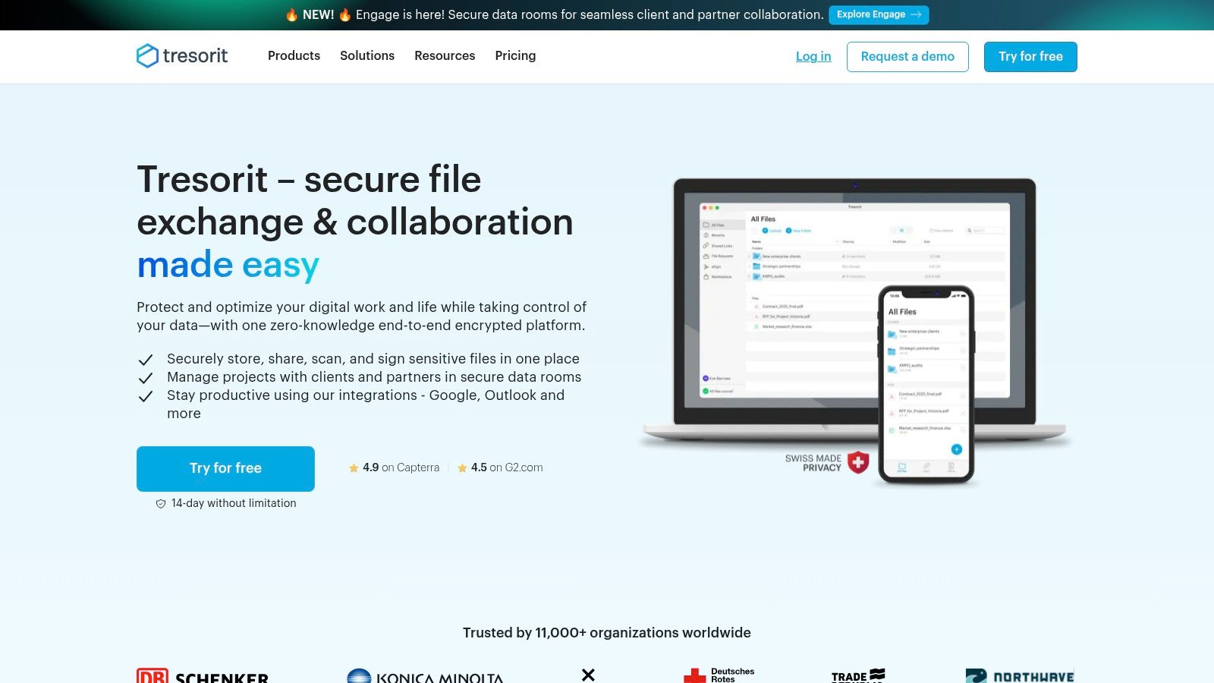The height and width of the screenshot is (683, 1214).
Task: Click Explore Engage banner button
Action: tap(879, 14)
